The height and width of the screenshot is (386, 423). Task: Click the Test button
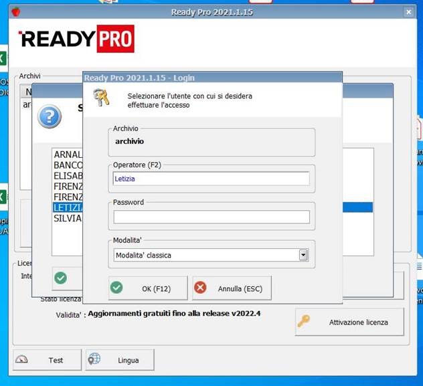[x=48, y=360]
